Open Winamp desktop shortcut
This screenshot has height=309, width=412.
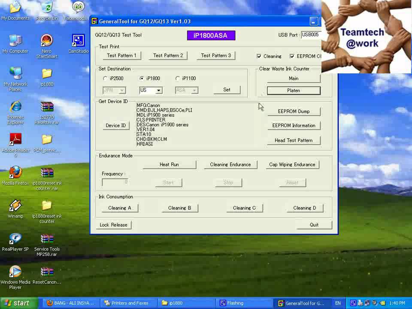click(15, 209)
